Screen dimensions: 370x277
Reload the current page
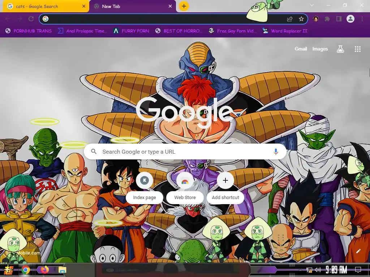click(x=31, y=19)
